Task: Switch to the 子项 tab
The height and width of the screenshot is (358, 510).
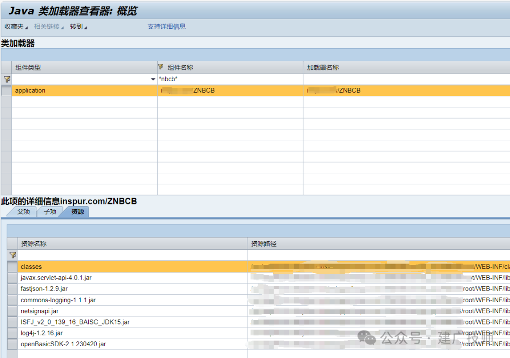Action: pyautogui.click(x=50, y=212)
